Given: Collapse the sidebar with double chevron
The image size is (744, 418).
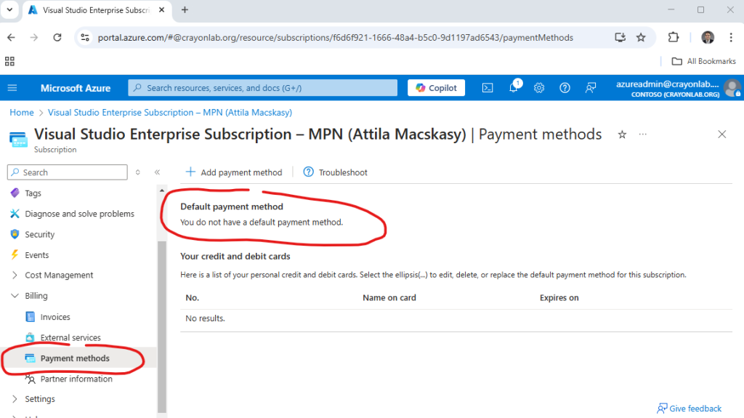Looking at the screenshot, I should click(157, 172).
